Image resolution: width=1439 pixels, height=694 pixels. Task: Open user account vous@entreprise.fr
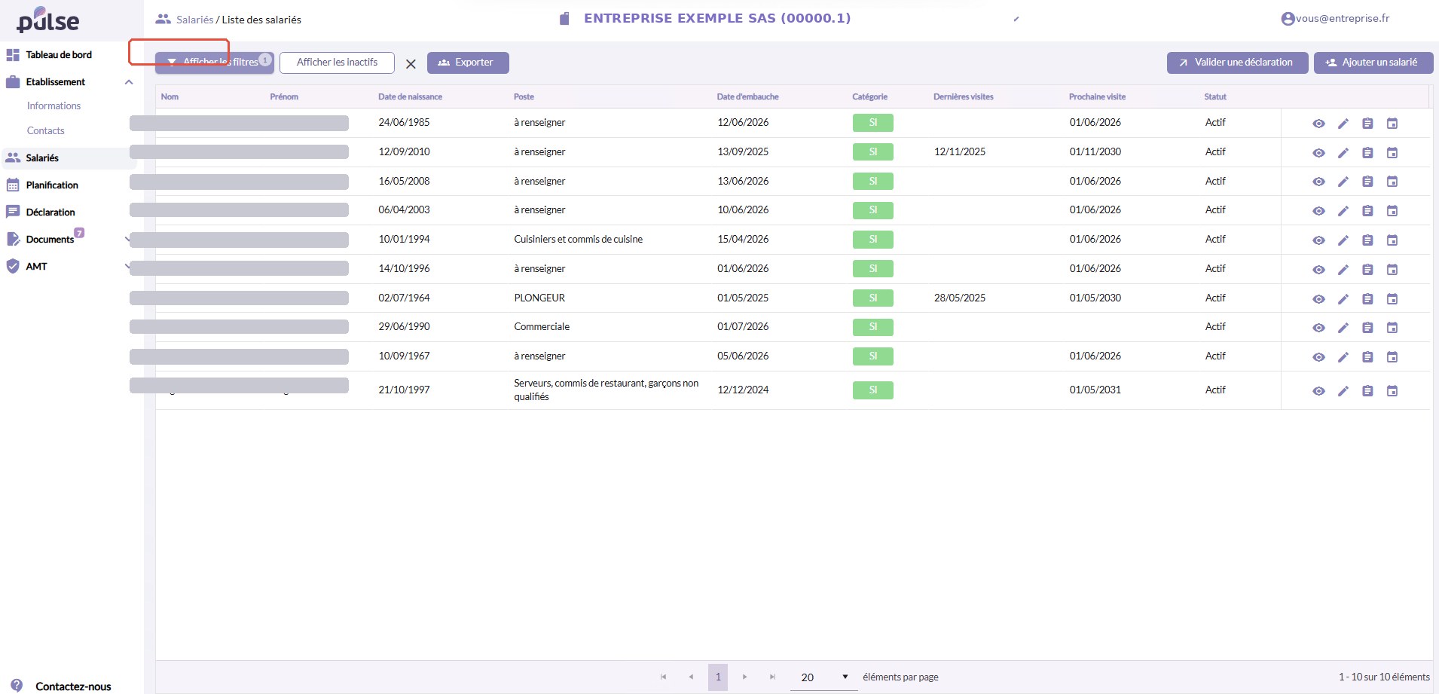click(1335, 19)
